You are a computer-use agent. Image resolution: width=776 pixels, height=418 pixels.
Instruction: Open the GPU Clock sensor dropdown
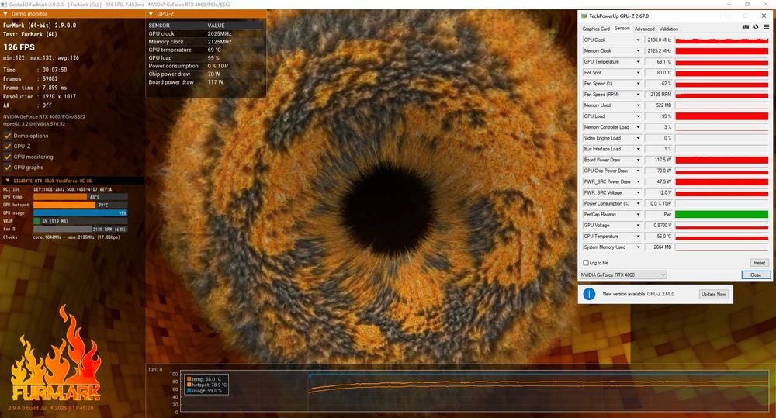(x=638, y=40)
